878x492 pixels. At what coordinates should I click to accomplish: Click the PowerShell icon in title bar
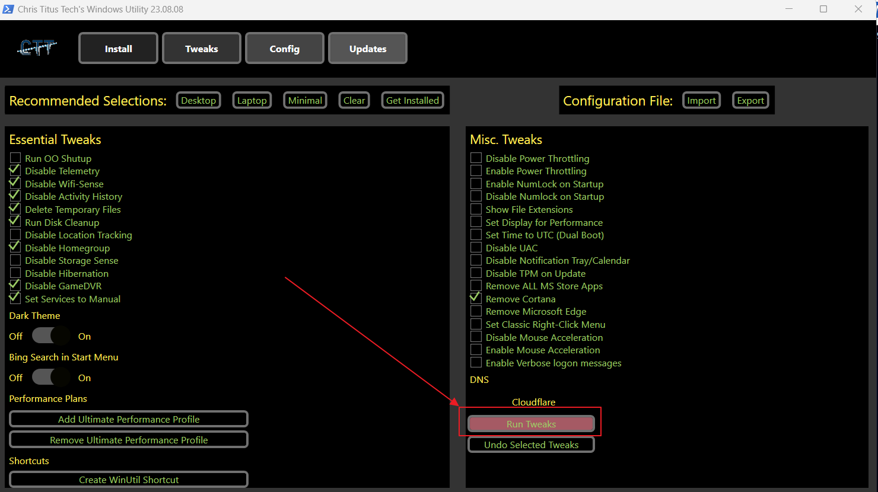[x=8, y=9]
